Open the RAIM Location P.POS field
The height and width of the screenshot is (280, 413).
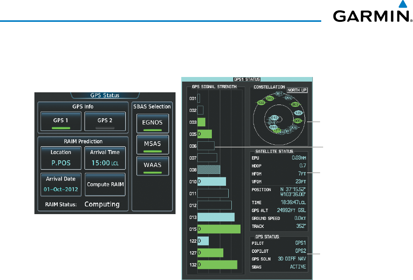(61, 158)
